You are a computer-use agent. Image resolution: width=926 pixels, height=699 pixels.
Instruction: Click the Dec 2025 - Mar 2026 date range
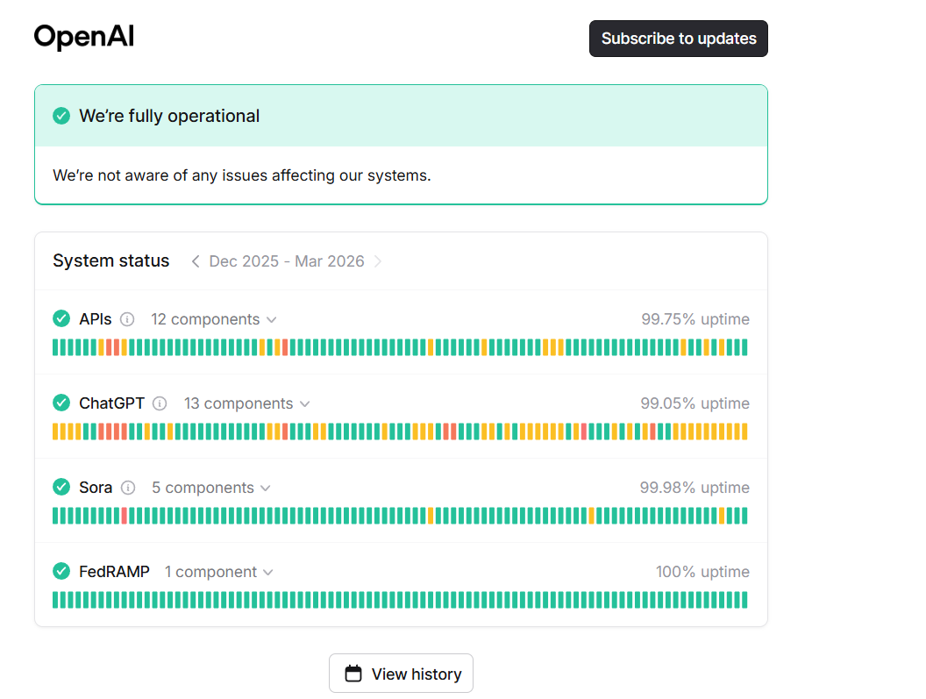[x=287, y=261]
